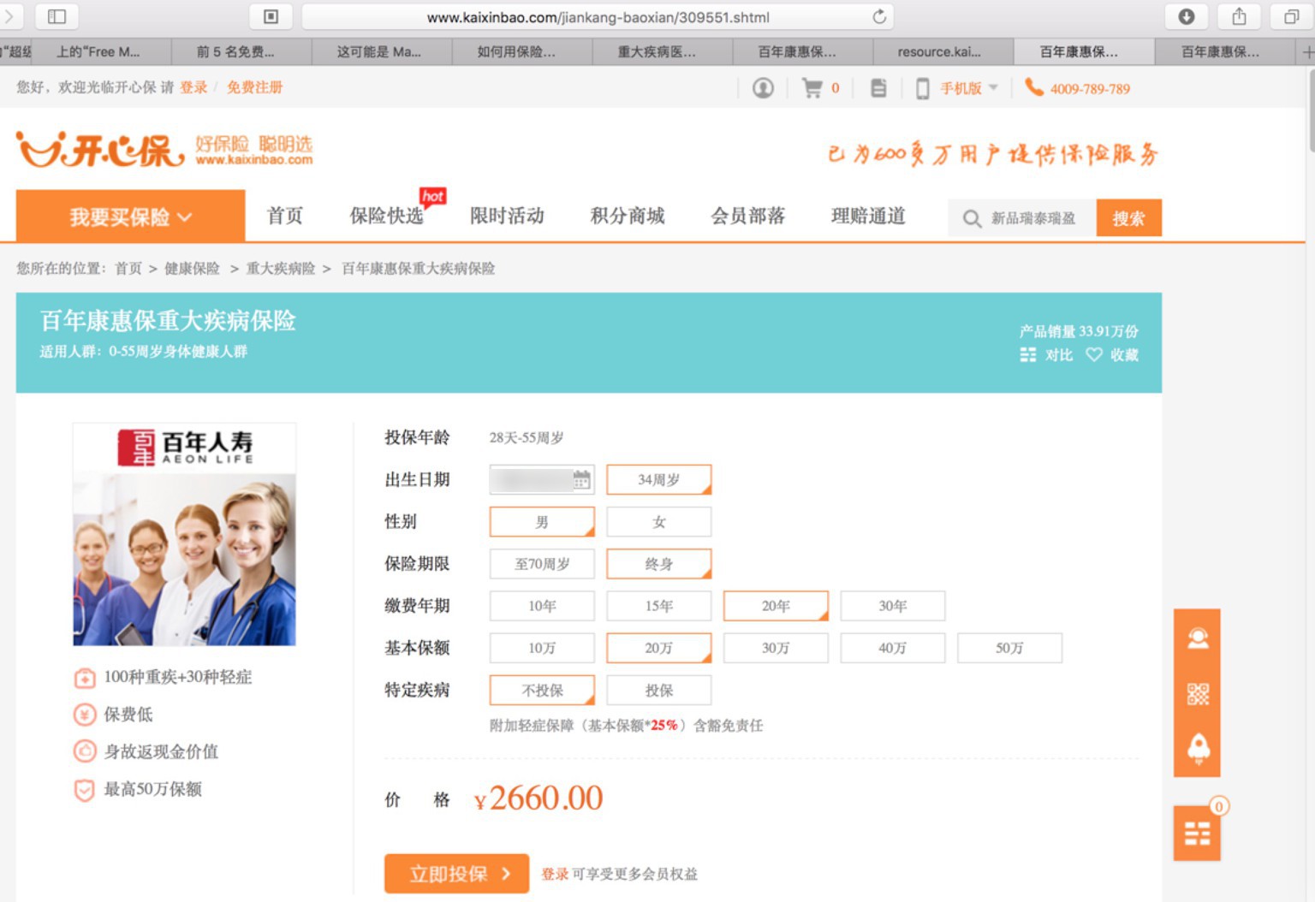The image size is (1315, 902).
Task: Open the 保险快选 nav item
Action: (x=387, y=216)
